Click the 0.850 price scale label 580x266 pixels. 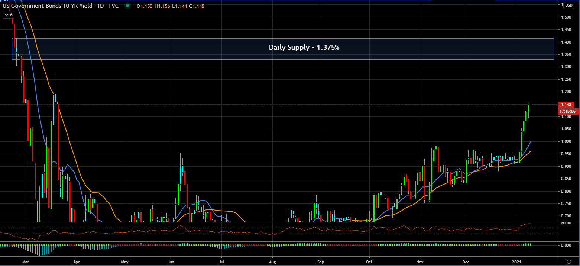(566, 179)
